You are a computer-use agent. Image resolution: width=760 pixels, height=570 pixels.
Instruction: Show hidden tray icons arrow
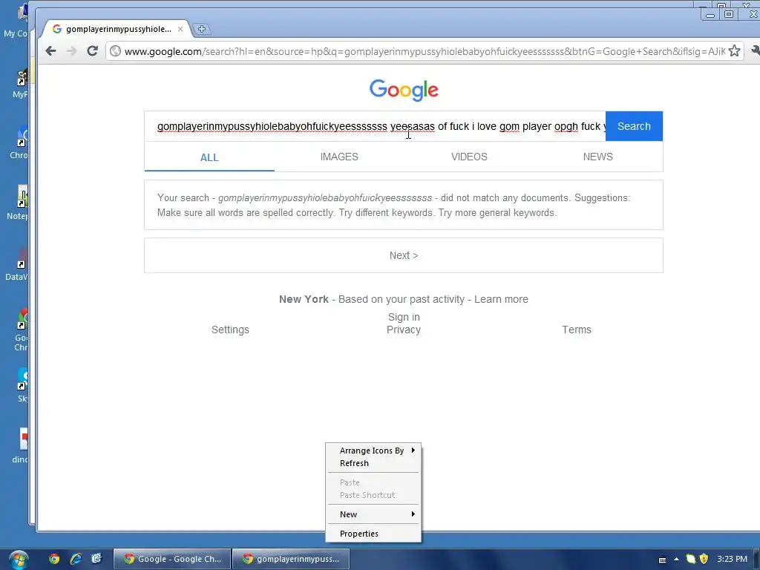676,560
